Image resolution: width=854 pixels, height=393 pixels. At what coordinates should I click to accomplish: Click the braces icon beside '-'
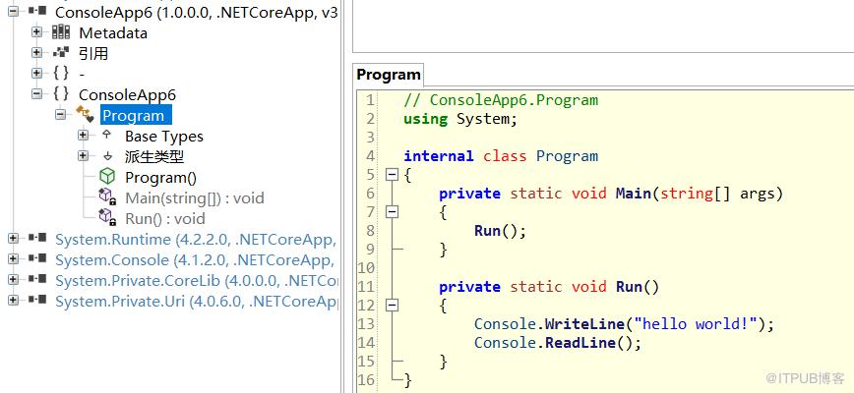61,73
